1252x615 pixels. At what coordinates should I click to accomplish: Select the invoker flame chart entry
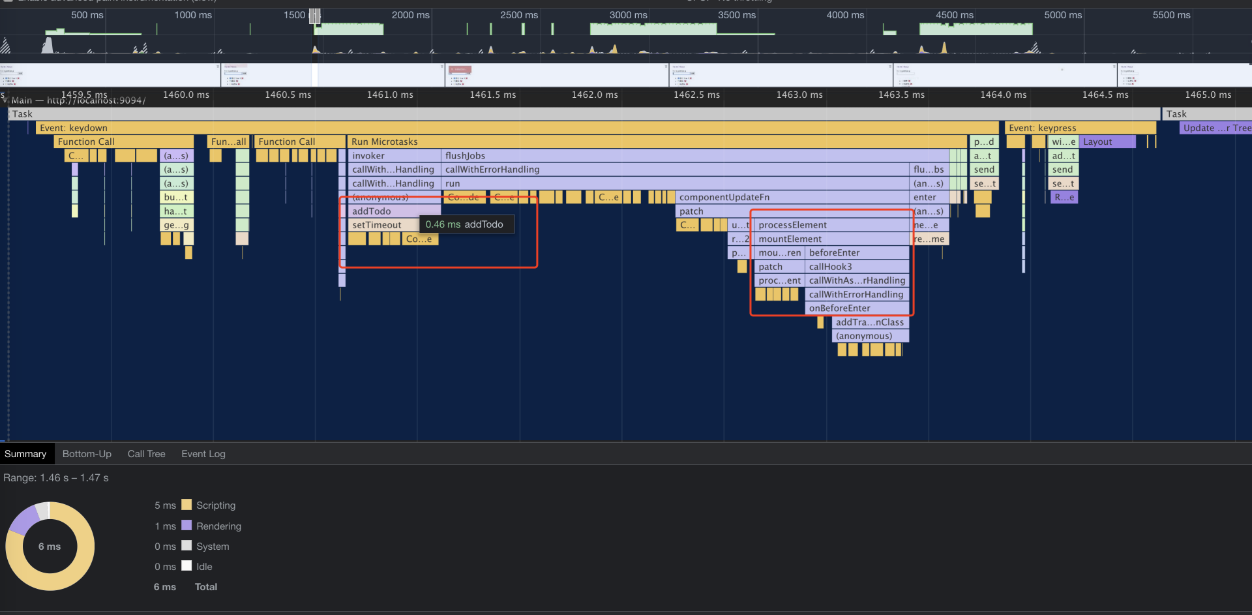pyautogui.click(x=395, y=156)
